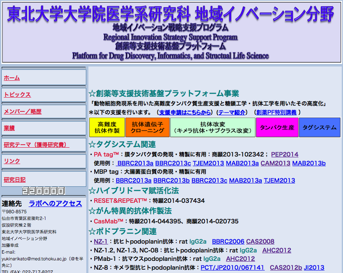The height and width of the screenshot is (273, 343).
Task: Open ラボへのアクセス link
Action: (56, 204)
